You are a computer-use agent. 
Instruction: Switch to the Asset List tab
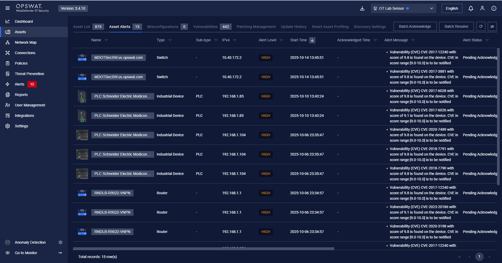[81, 27]
